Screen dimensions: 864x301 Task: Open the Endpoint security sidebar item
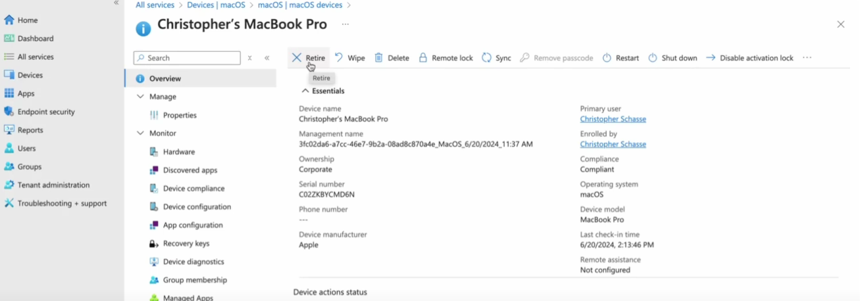coord(45,112)
